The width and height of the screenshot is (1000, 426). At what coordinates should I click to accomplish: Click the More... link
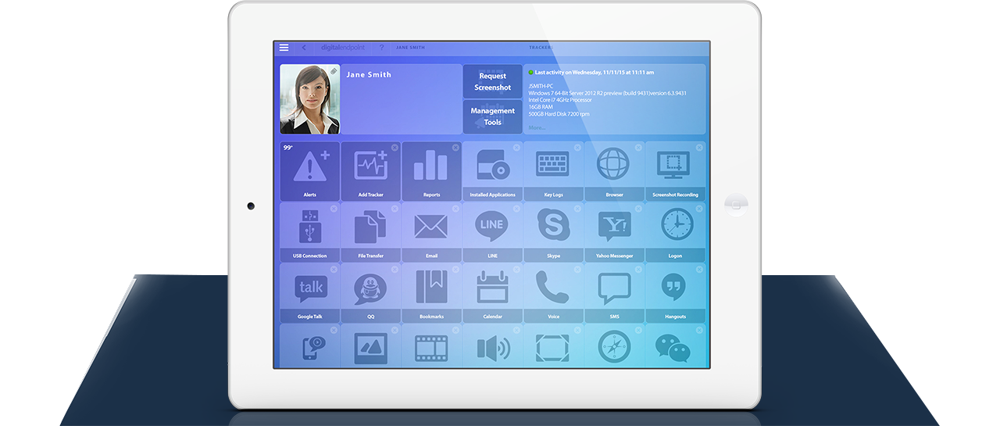tap(537, 127)
